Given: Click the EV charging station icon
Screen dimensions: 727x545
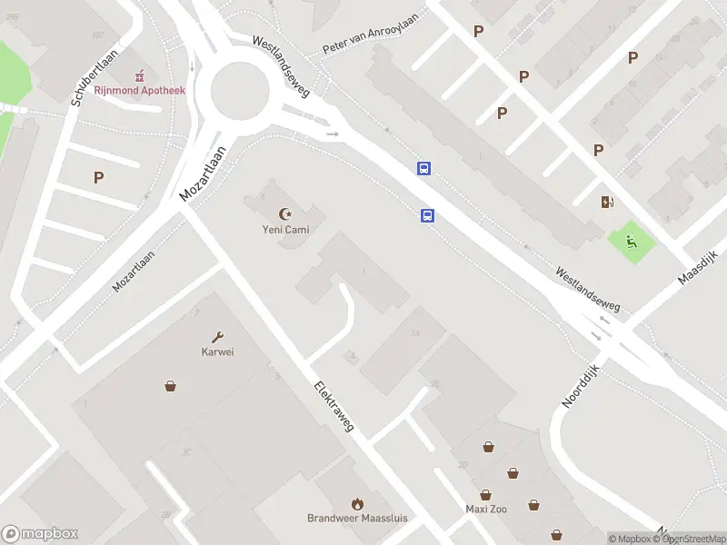Looking at the screenshot, I should point(607,202).
